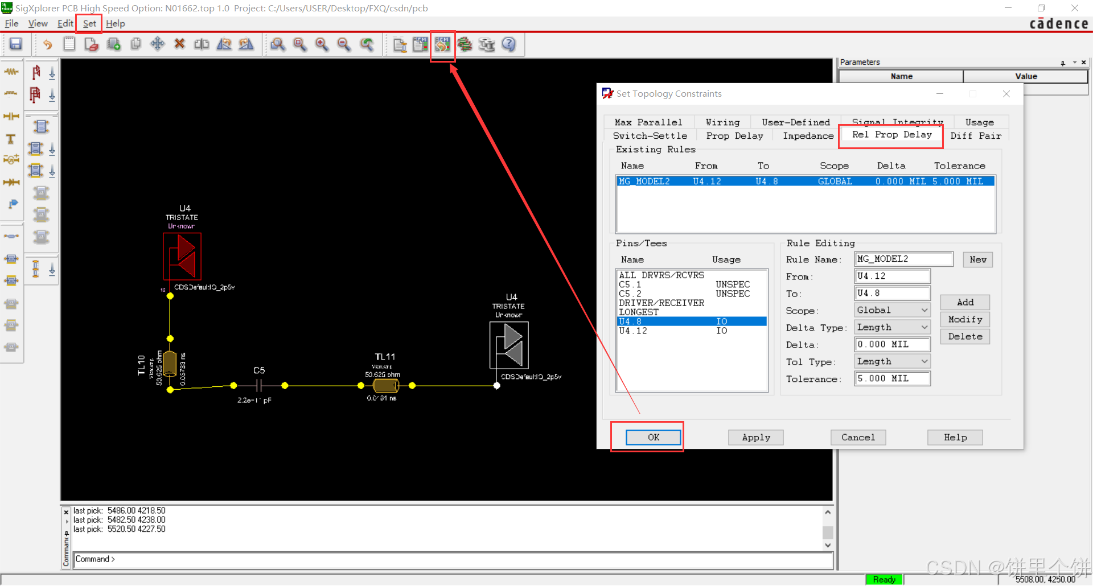Viewport: 1093px width, 586px height.
Task: Click the U4 tristate buffer top-left symbol
Action: (182, 256)
